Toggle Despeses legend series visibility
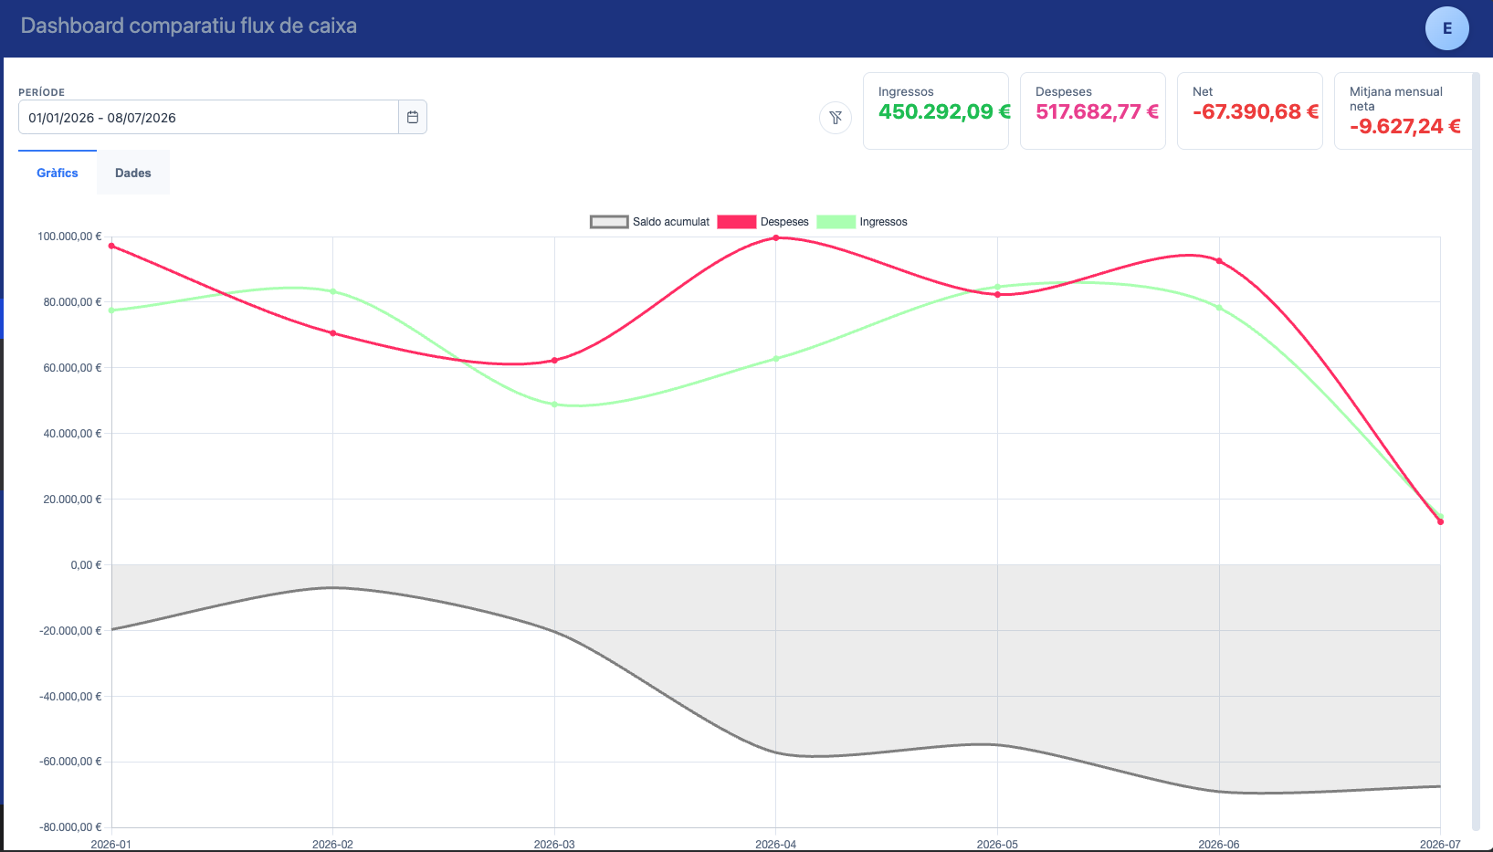The width and height of the screenshot is (1493, 852). click(x=763, y=222)
